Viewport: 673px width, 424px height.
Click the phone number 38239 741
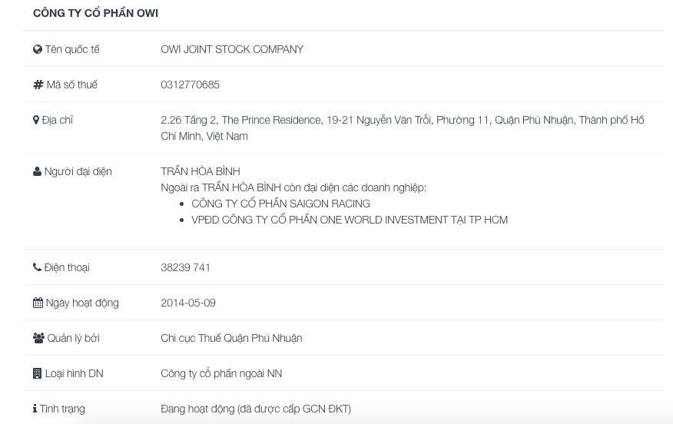coord(185,267)
